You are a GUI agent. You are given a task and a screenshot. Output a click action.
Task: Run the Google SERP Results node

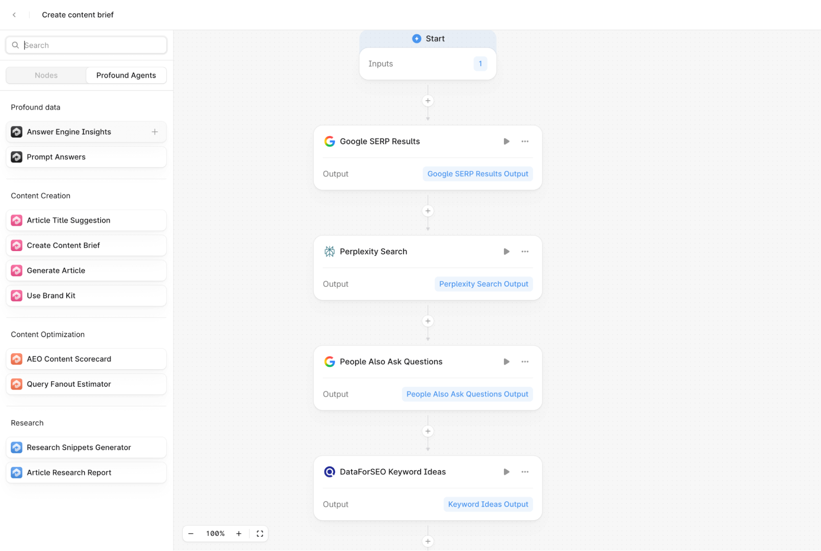[506, 142]
